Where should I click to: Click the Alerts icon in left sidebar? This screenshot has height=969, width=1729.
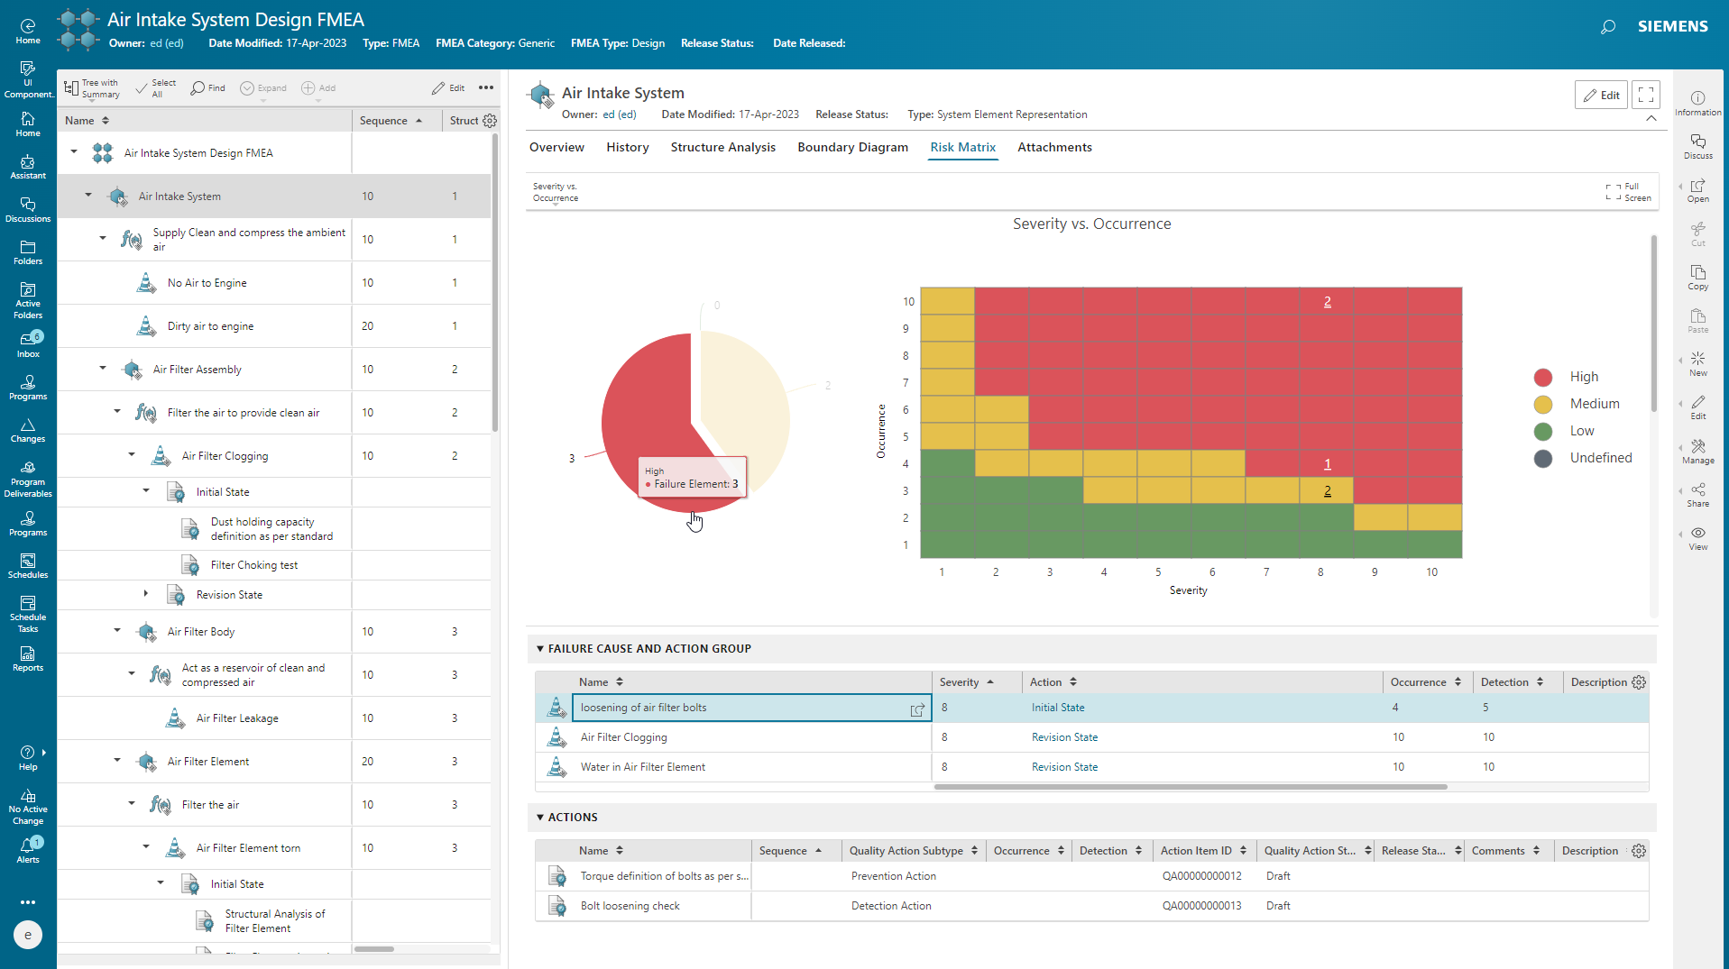28,850
